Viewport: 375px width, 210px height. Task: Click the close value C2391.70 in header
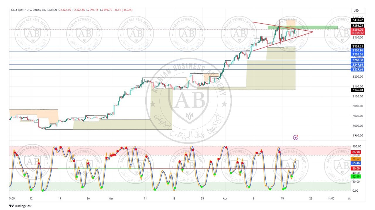[x=106, y=10]
